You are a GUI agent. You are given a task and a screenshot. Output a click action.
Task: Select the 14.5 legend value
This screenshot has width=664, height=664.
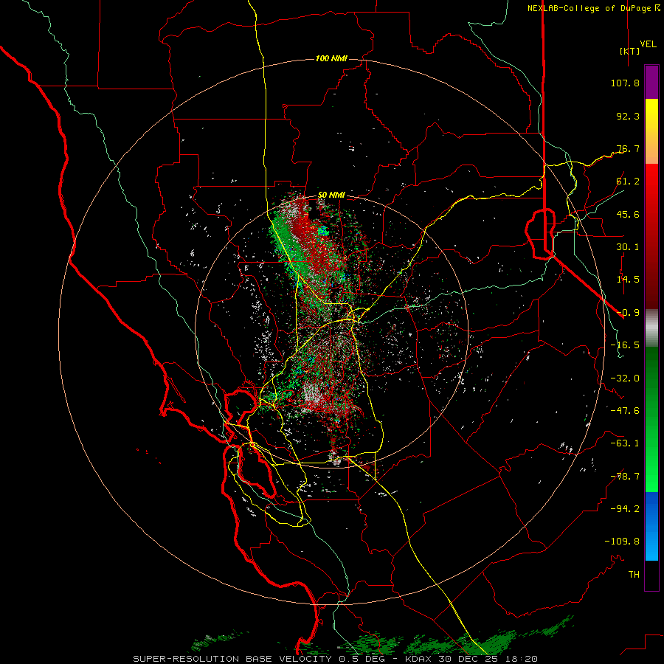pos(628,280)
